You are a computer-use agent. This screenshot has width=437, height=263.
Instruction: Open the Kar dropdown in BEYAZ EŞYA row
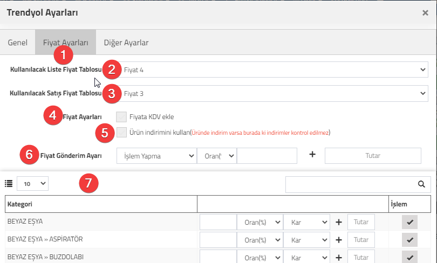306,222
